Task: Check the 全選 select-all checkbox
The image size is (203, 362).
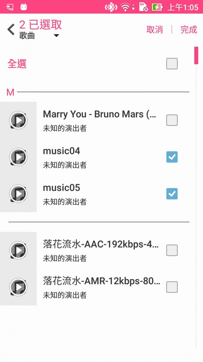Action: [x=172, y=63]
